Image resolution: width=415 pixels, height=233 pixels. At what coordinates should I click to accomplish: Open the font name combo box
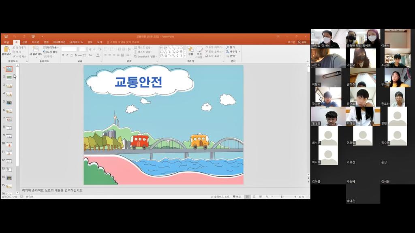coord(70,49)
